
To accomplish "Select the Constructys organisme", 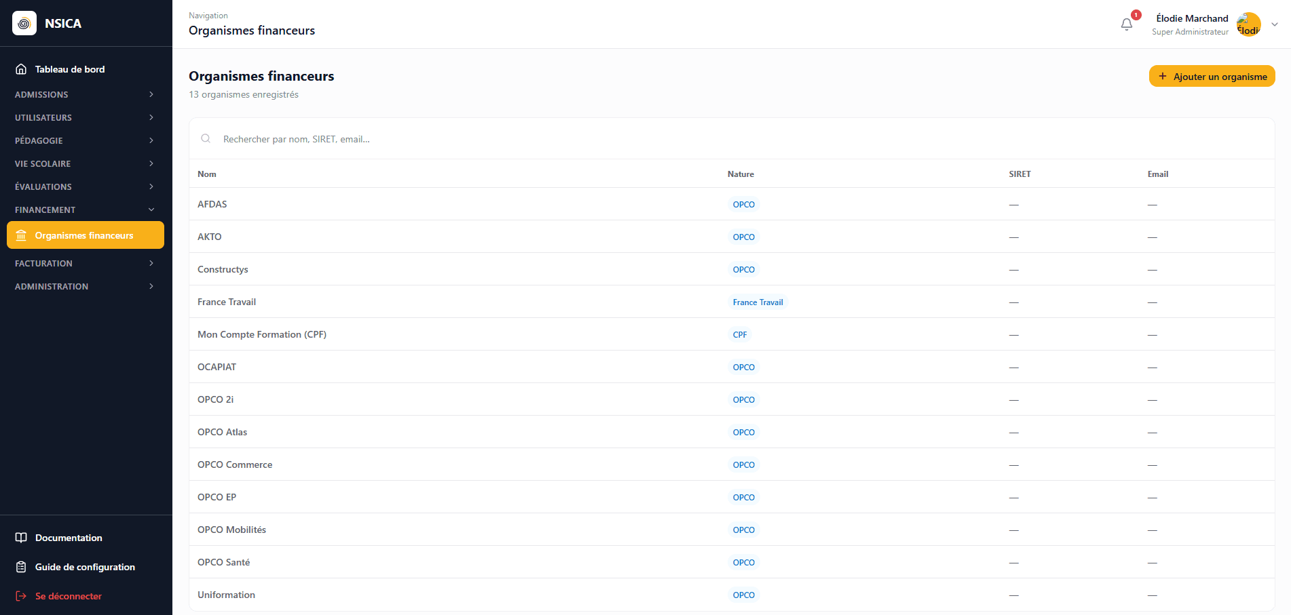I will [x=732, y=269].
